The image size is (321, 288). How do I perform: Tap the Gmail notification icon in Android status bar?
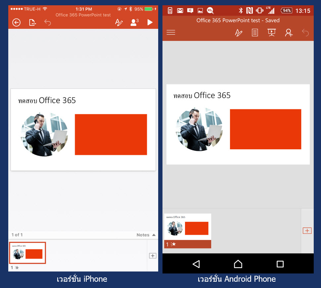coord(180,11)
